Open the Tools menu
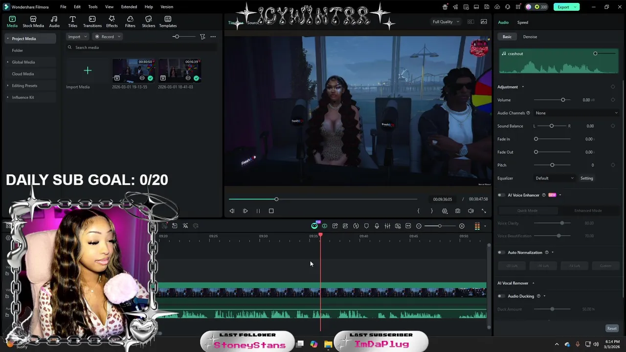This screenshot has height=352, width=626. coord(93,7)
